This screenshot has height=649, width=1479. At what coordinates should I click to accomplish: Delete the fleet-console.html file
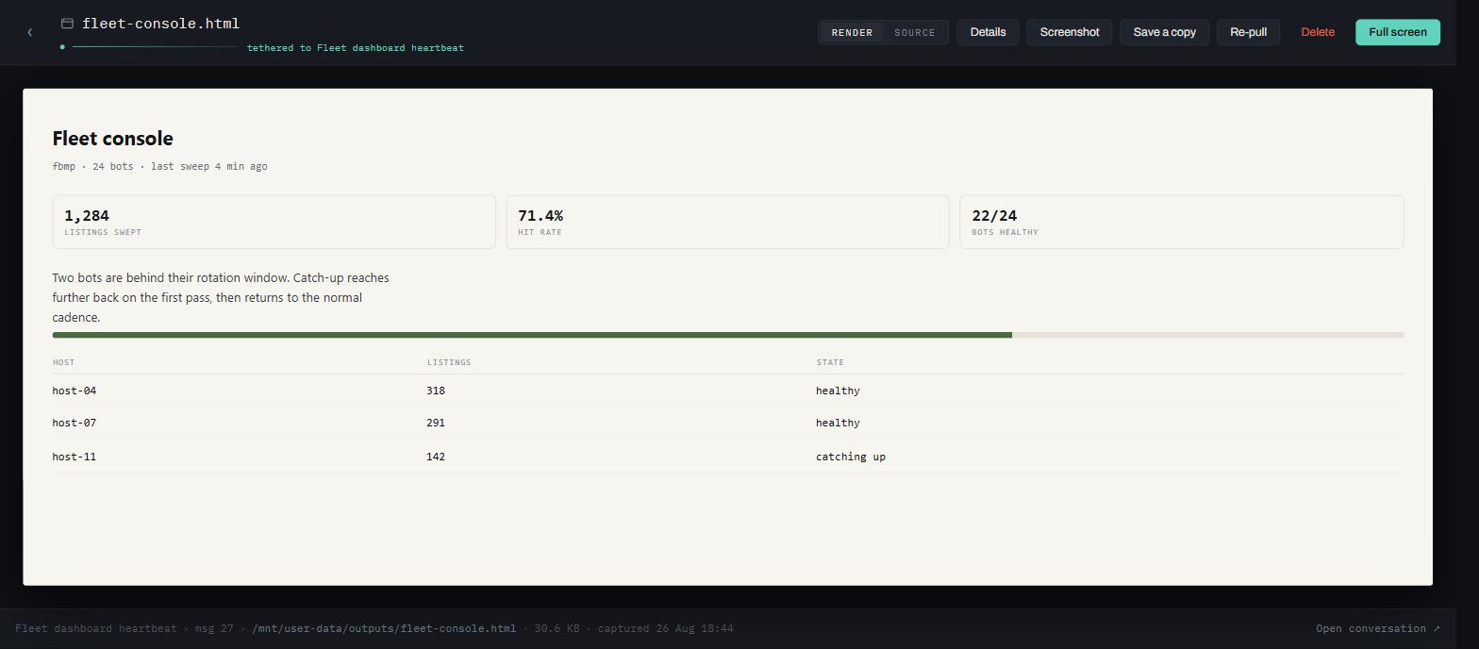coord(1318,32)
